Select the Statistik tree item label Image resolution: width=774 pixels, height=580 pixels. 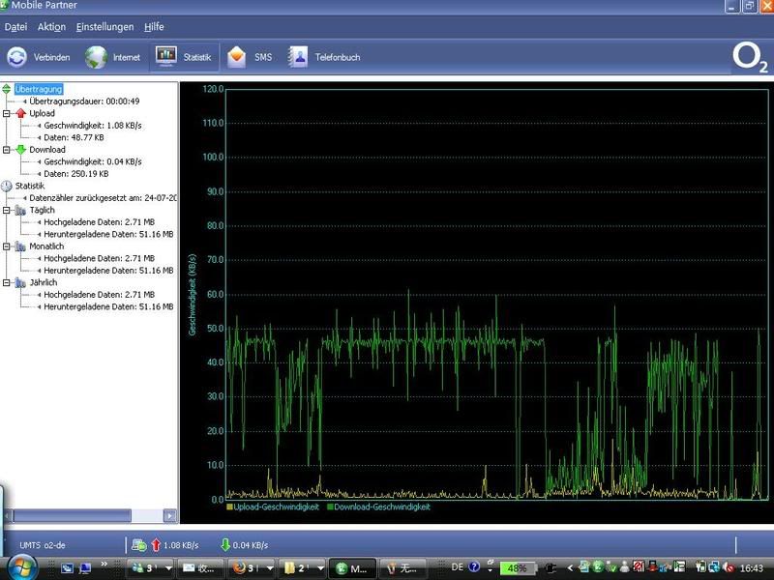[30, 186]
